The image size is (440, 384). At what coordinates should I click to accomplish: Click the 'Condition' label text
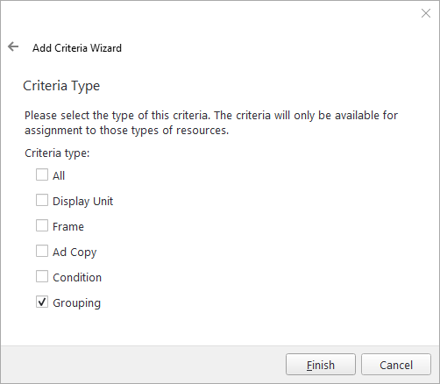[77, 277]
